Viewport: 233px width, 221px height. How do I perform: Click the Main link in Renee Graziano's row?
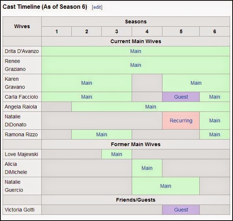[135, 65]
